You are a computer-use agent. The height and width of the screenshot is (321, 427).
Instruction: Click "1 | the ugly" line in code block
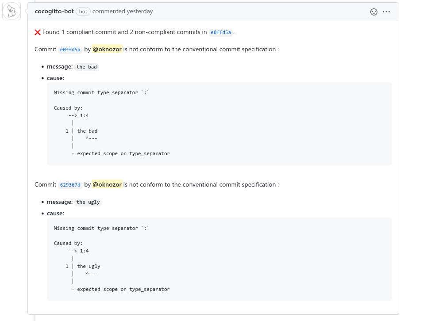tap(83, 266)
